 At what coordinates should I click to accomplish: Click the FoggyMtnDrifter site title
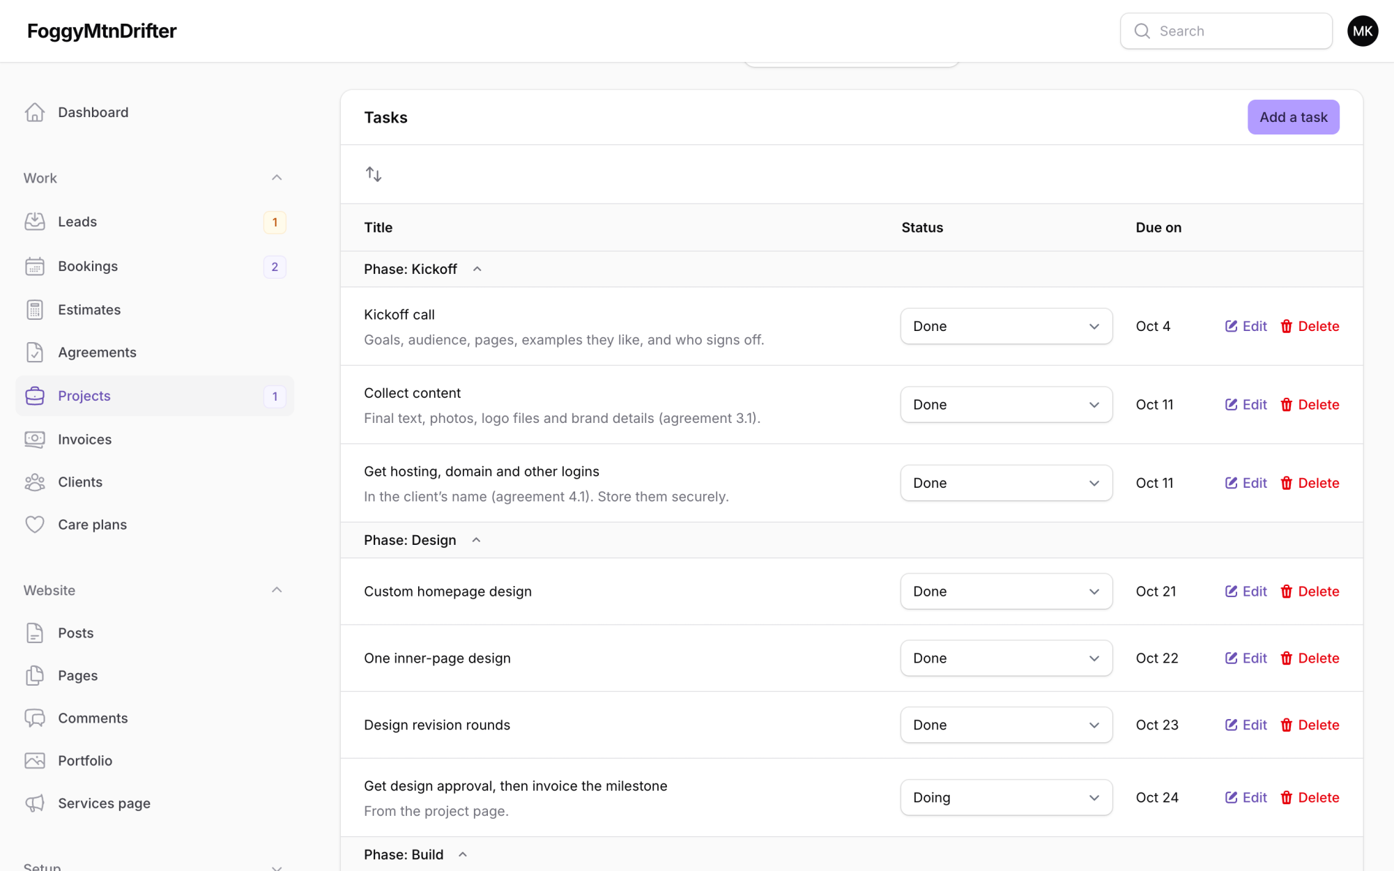click(102, 31)
